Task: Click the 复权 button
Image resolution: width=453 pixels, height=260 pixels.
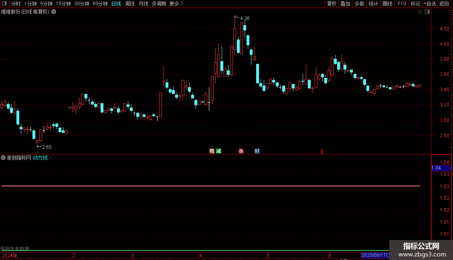Action: [332, 4]
